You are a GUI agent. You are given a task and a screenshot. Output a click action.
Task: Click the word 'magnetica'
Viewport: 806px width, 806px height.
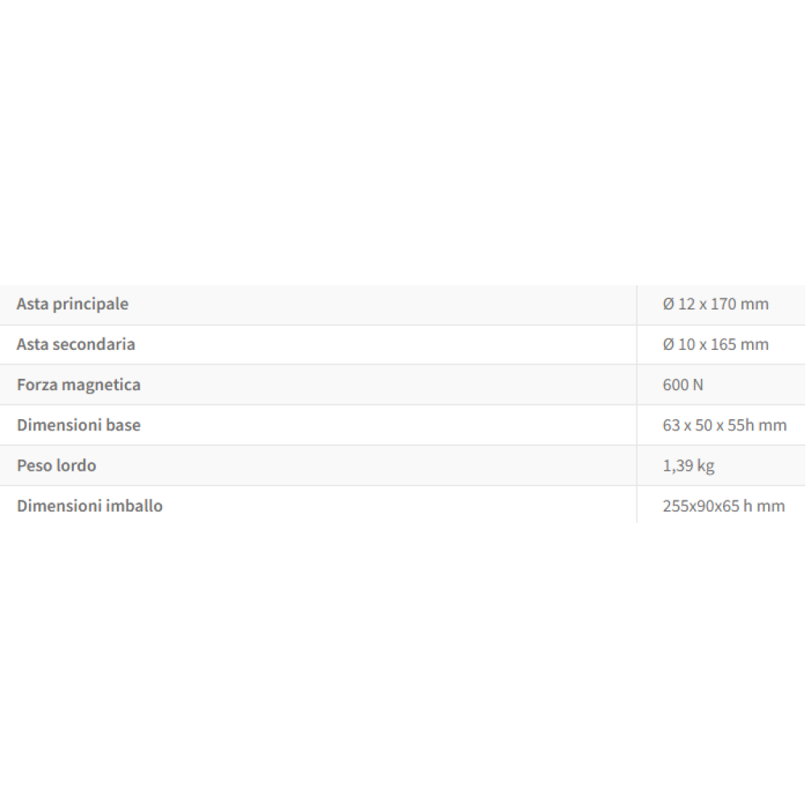[100, 384]
